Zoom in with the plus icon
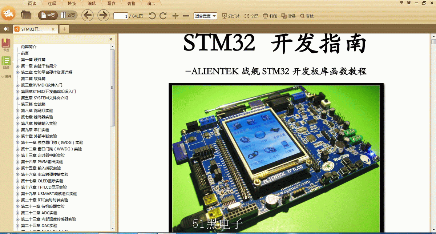This screenshot has height=234, width=436. (x=175, y=16)
